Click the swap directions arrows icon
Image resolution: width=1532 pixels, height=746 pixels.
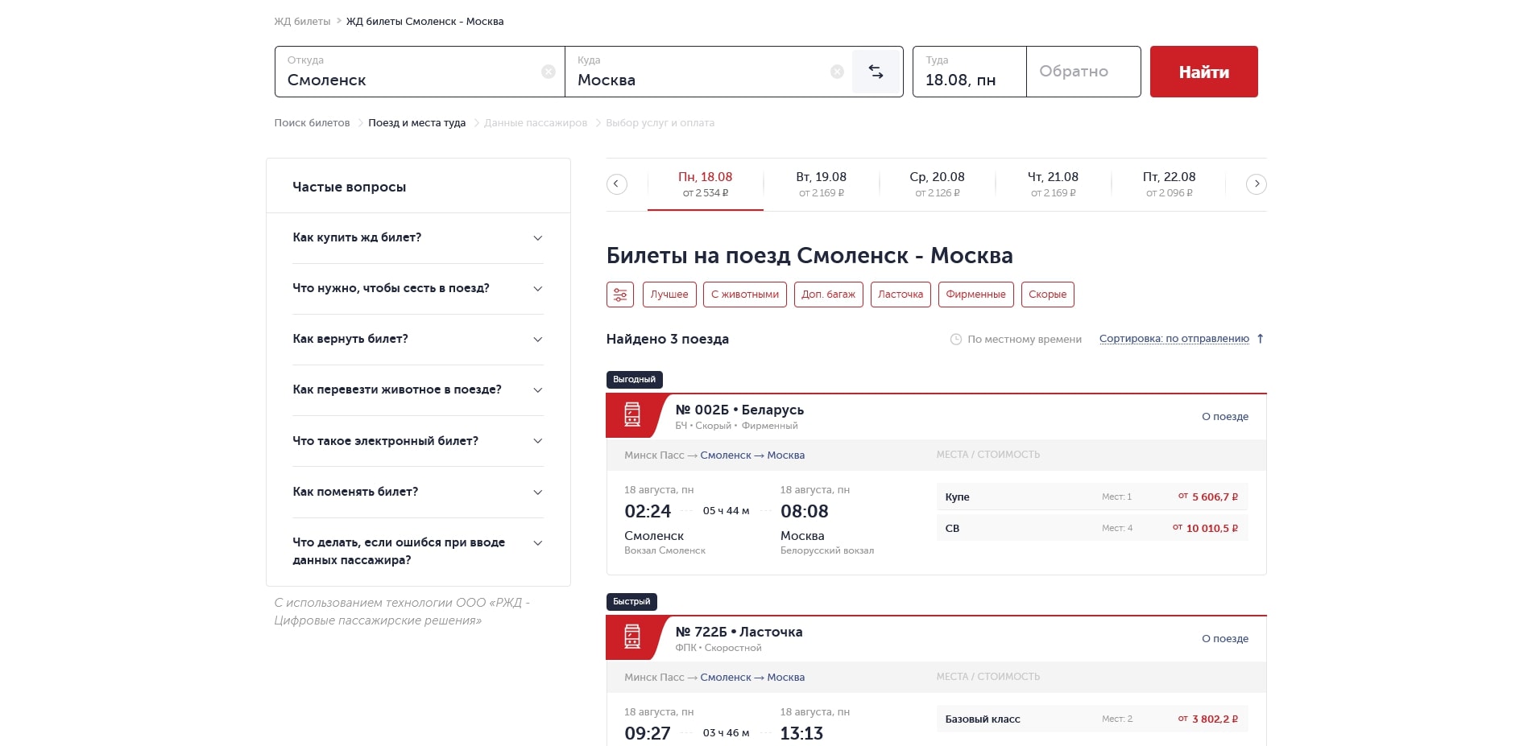[x=877, y=71]
